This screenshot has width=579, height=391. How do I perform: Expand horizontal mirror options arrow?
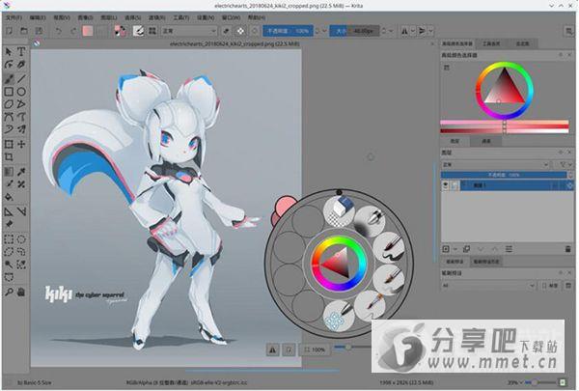coord(413,31)
